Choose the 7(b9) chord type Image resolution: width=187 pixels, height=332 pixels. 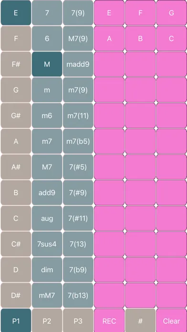pos(78,270)
